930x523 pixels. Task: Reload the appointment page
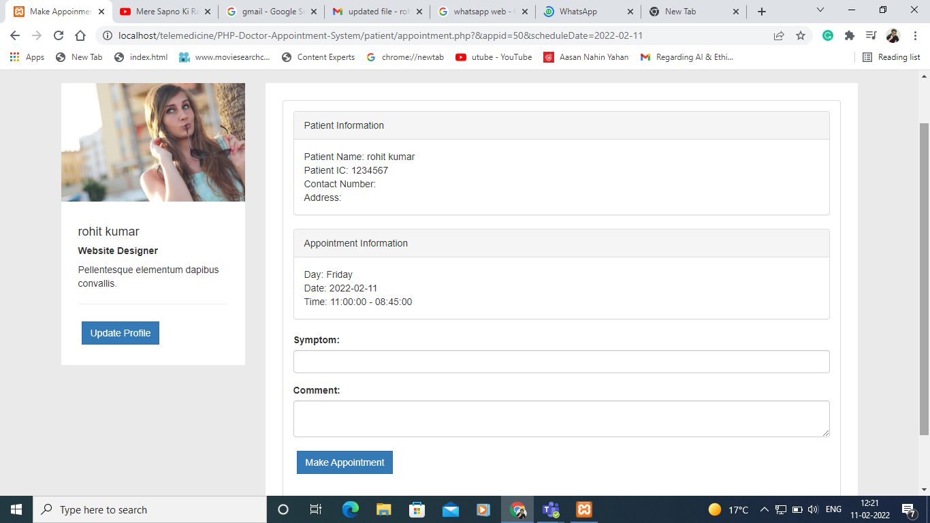point(59,35)
